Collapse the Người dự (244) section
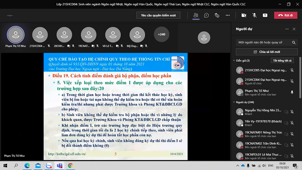302x170 pixels. pos(234,102)
